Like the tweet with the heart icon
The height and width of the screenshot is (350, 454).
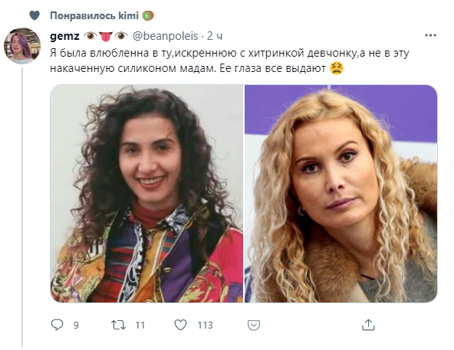coord(181,325)
